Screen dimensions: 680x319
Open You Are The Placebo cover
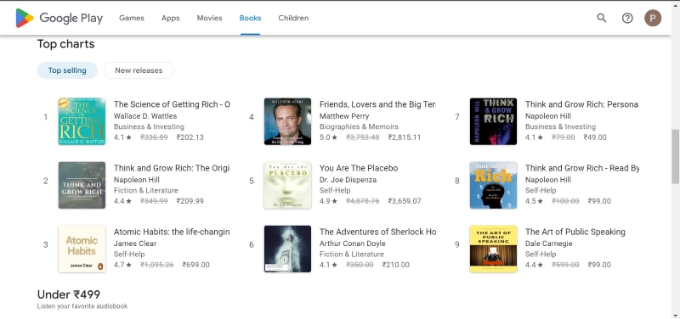[x=287, y=185]
